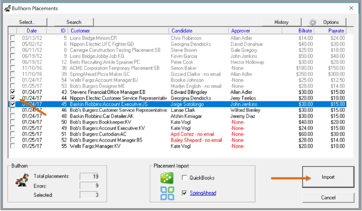Viewport: 362px width, 211px height.
Task: Check placement 55 Wells Fargo Manager checkbox
Action: (x=13, y=146)
